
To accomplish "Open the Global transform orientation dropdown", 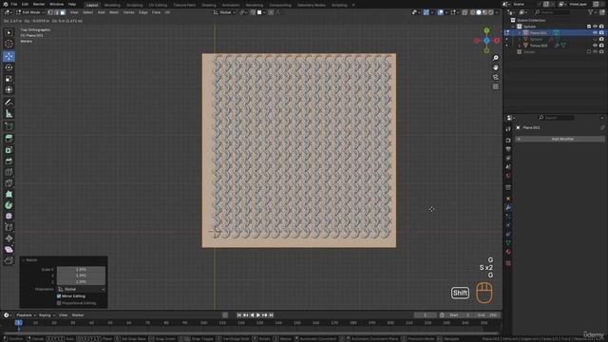I will (225, 12).
